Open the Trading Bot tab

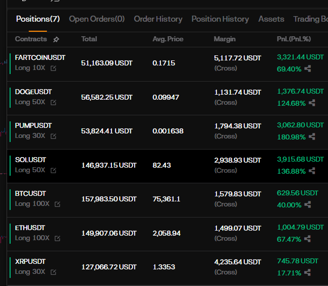click(x=311, y=19)
